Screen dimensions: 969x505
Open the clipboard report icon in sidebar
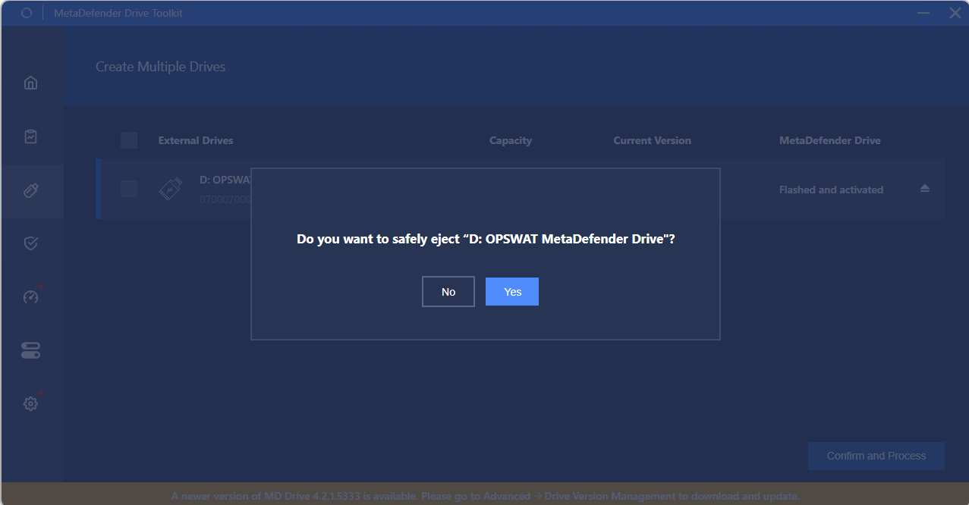pyautogui.click(x=31, y=136)
